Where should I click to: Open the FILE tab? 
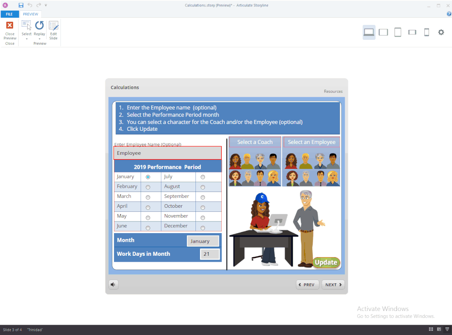(9, 14)
